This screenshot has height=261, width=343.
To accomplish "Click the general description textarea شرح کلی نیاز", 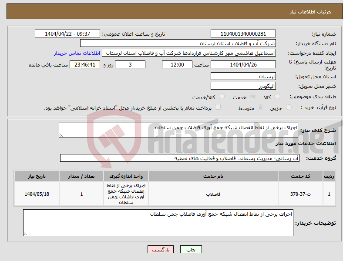I will (178, 130).
